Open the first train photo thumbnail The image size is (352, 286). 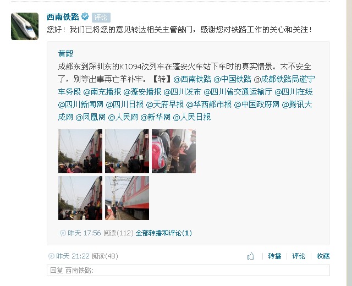pos(80,151)
